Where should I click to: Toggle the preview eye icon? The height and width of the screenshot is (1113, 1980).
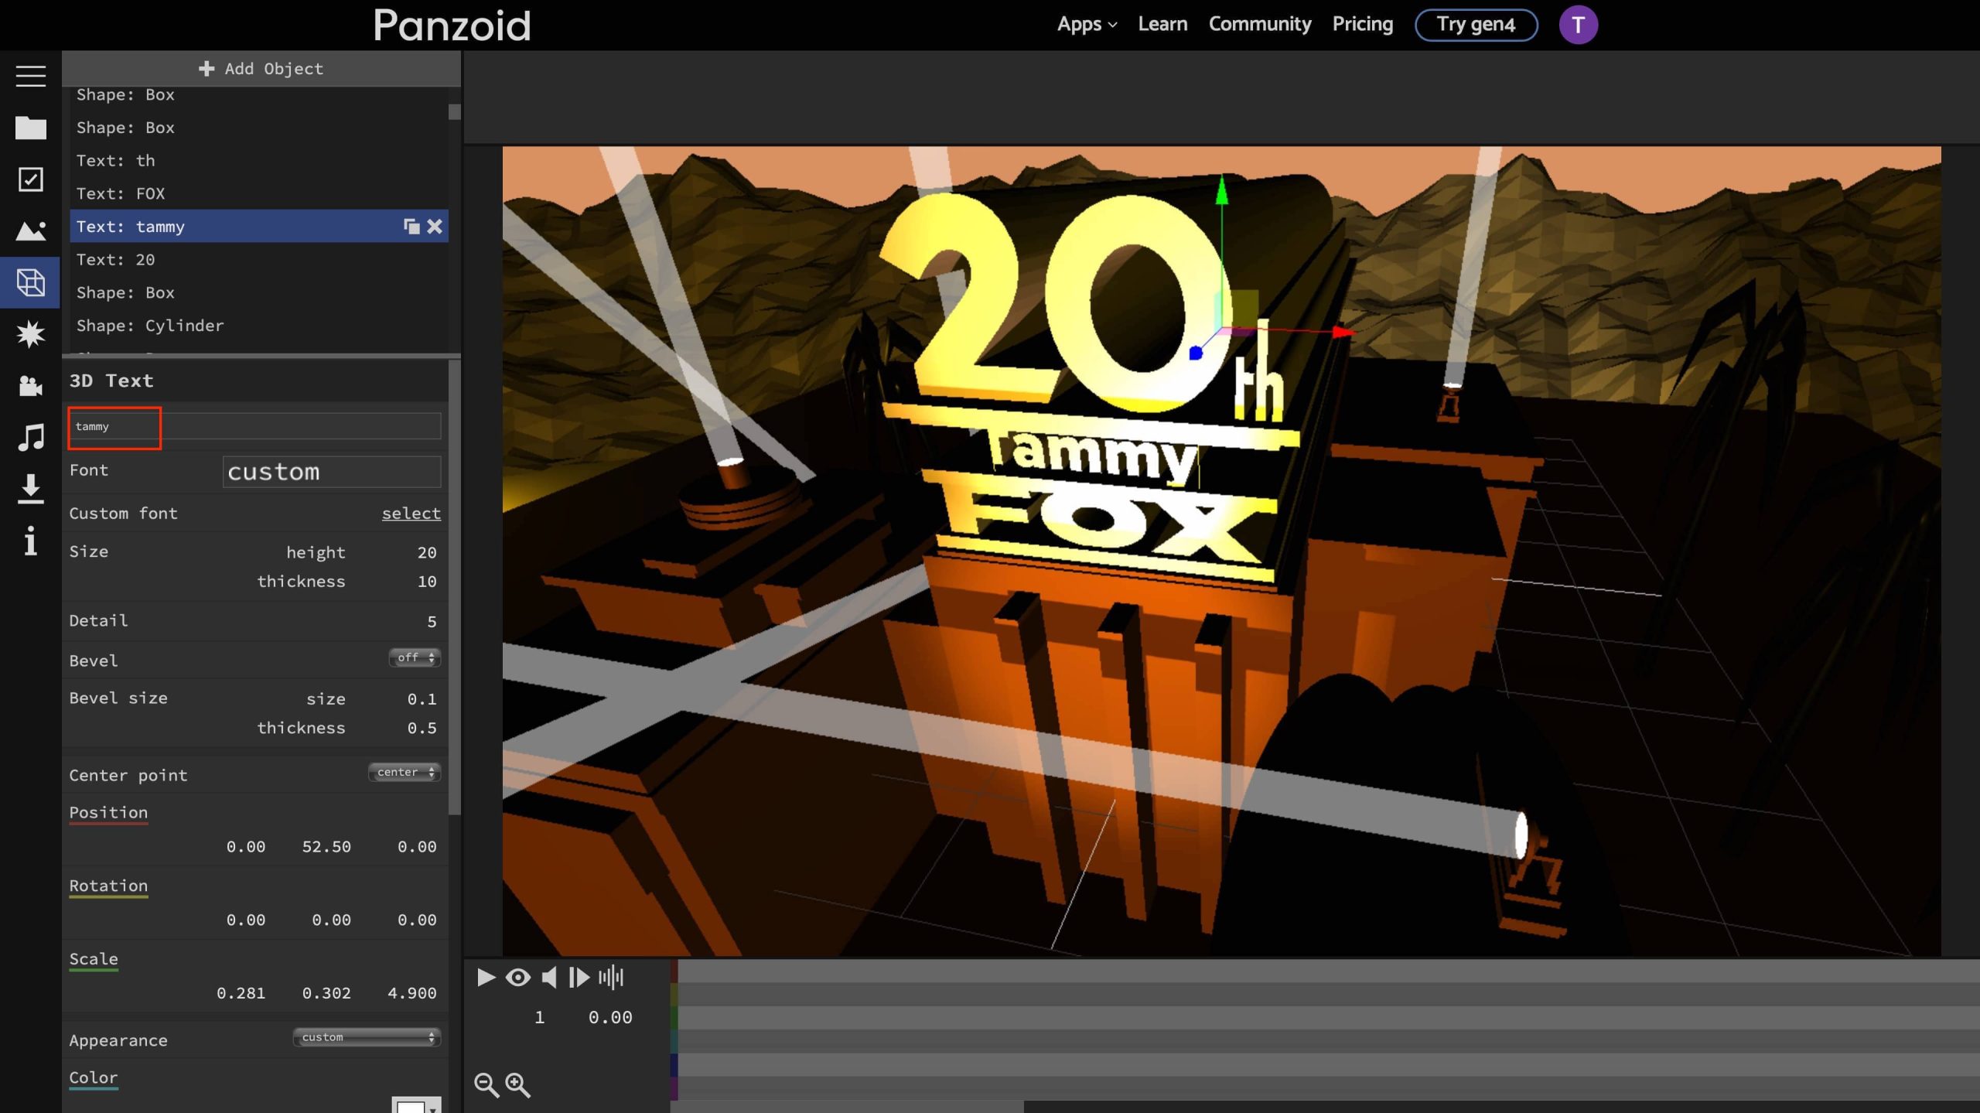tap(517, 978)
